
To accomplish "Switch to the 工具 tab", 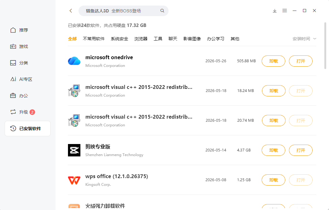I will [158, 39].
